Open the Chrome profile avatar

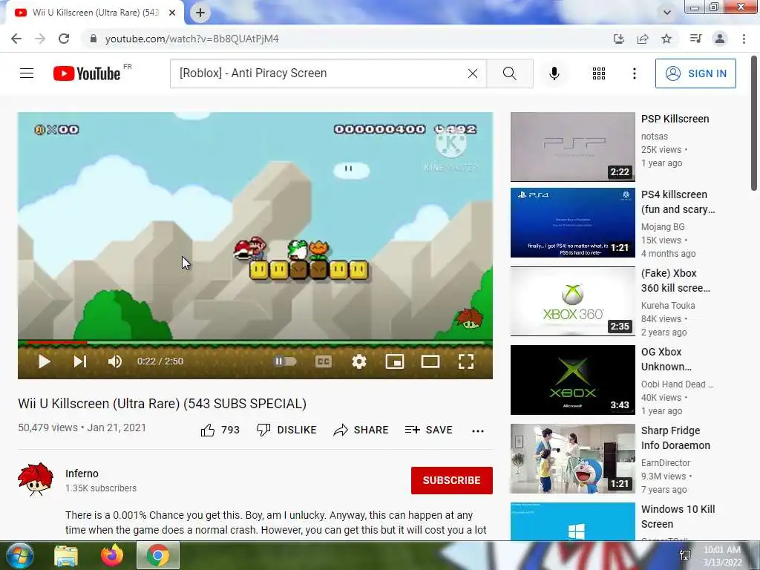(x=720, y=39)
